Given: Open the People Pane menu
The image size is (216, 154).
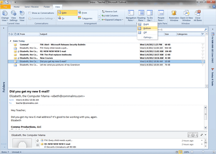Looking at the screenshot, I should pyautogui.click(x=161, y=16).
